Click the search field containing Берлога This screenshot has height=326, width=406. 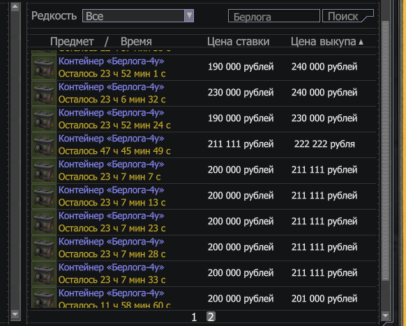click(274, 16)
